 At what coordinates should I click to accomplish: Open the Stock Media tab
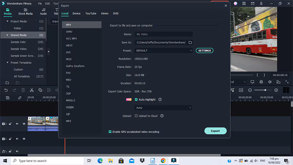(x=25, y=12)
